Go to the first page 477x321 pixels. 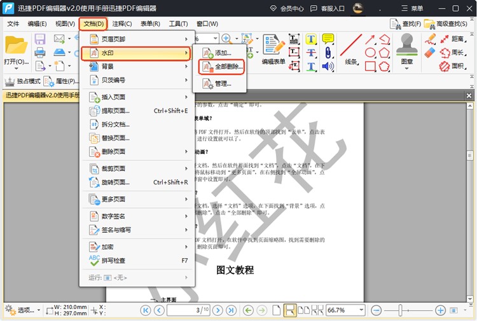click(x=146, y=310)
